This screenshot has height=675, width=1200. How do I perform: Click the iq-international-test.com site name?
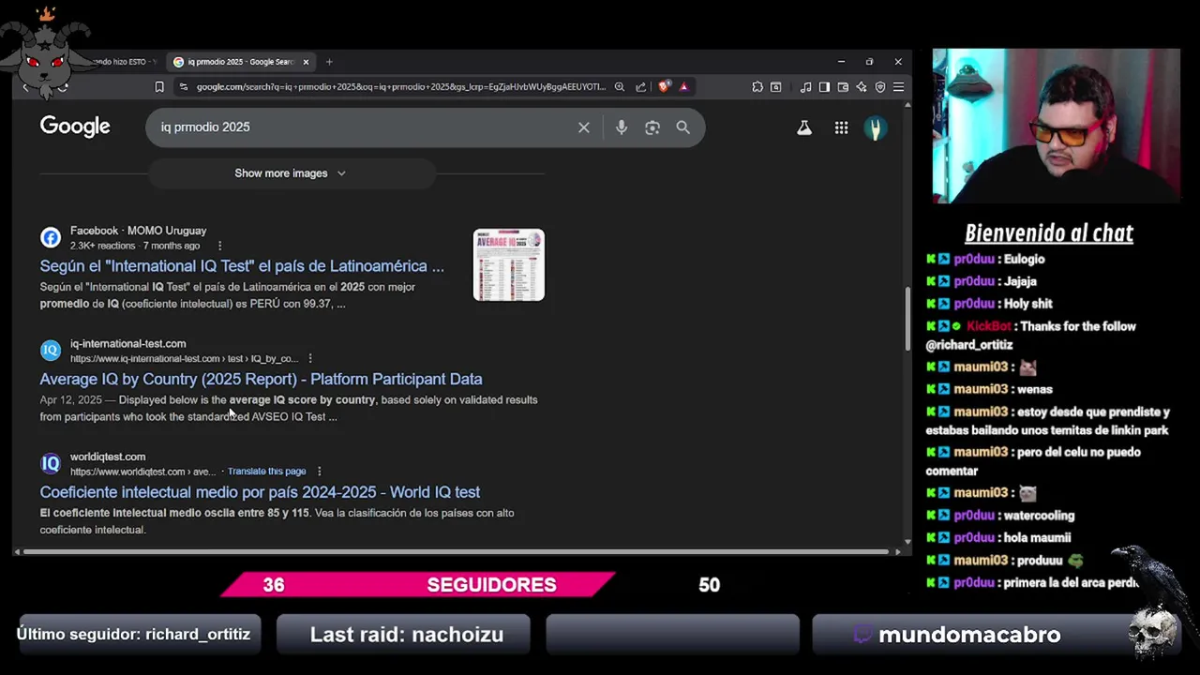tap(127, 344)
